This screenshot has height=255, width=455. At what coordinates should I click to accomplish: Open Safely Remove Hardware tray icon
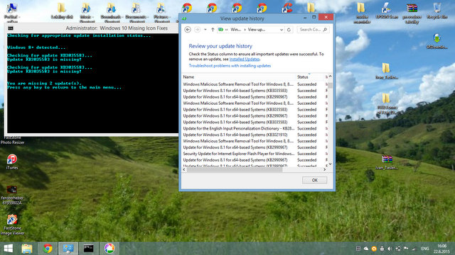coord(382,249)
